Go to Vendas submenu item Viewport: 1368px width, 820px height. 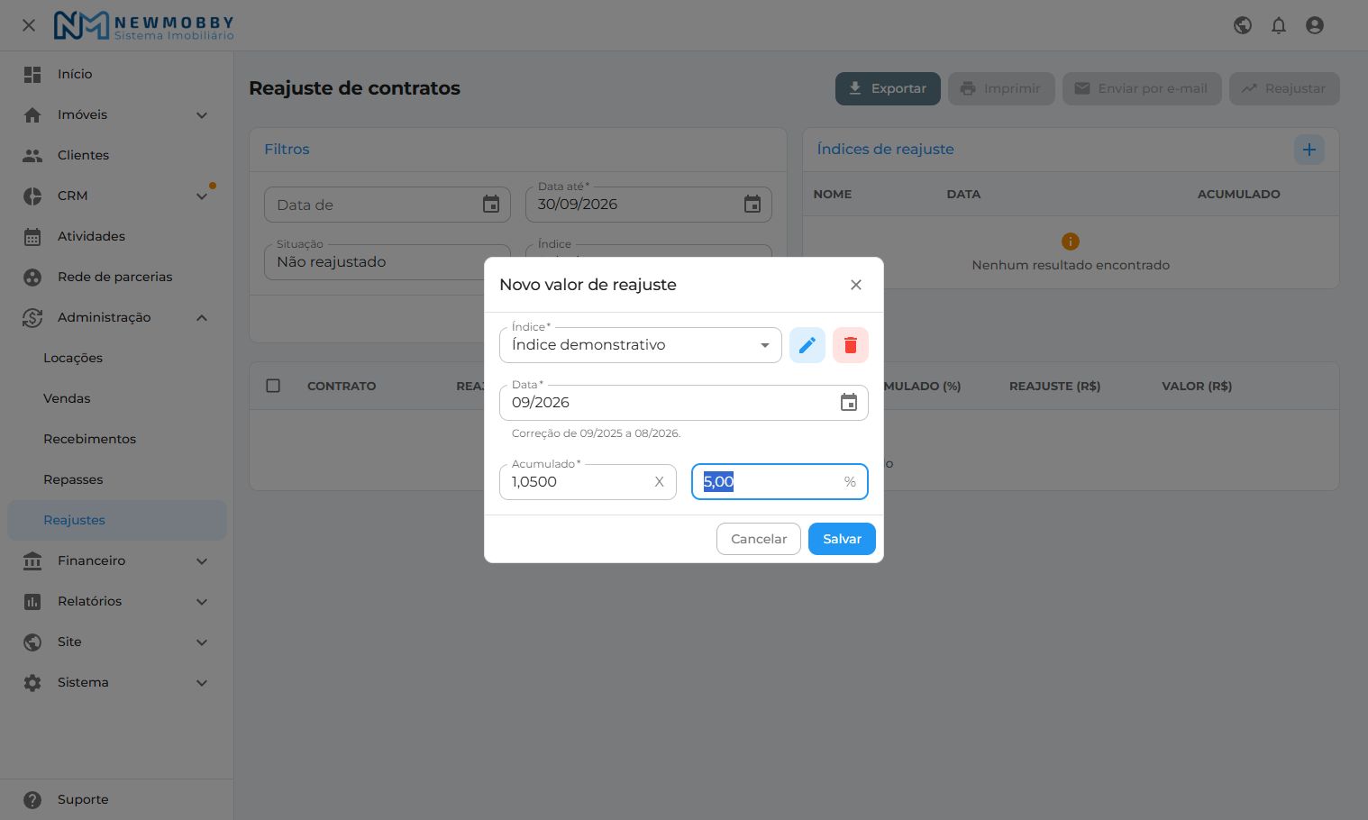(117, 398)
